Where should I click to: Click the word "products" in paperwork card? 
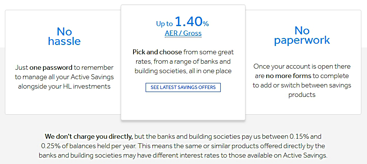[x=302, y=95]
